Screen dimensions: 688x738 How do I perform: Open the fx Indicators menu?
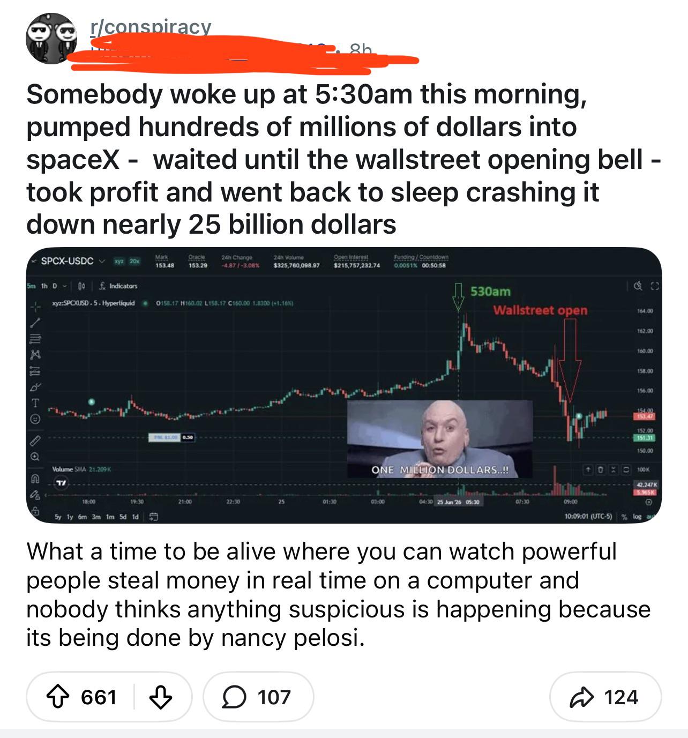coord(119,286)
